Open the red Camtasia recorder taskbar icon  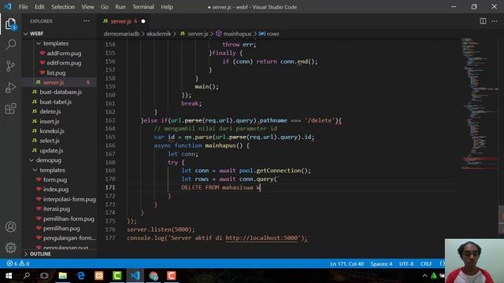[172, 276]
